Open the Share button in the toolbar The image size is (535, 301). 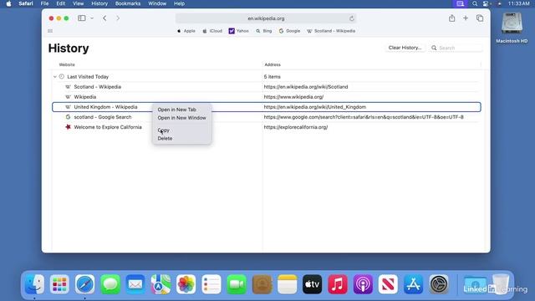pos(451,18)
